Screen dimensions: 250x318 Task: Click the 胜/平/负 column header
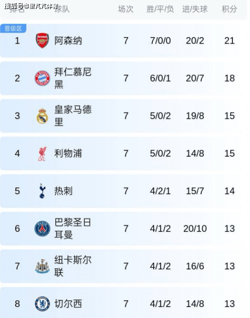160,9
